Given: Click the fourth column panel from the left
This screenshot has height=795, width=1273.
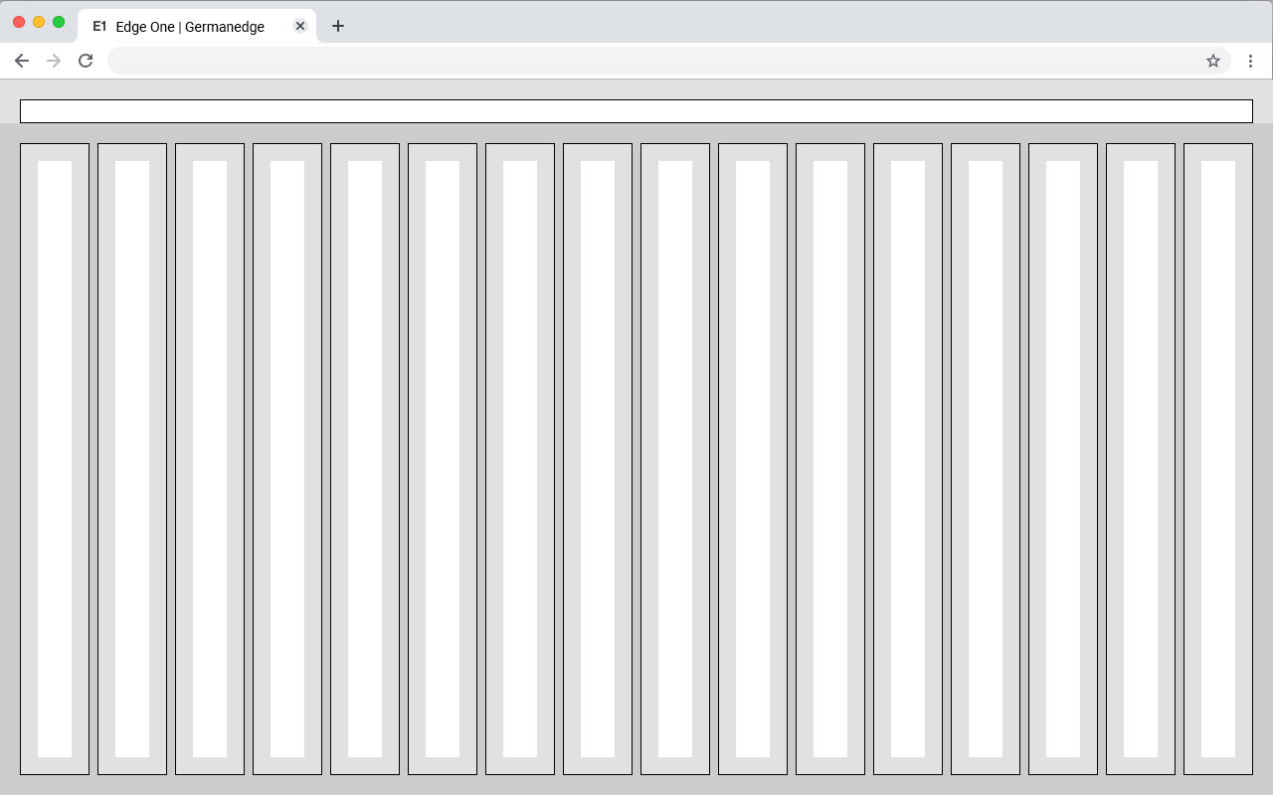Looking at the screenshot, I should tap(287, 458).
